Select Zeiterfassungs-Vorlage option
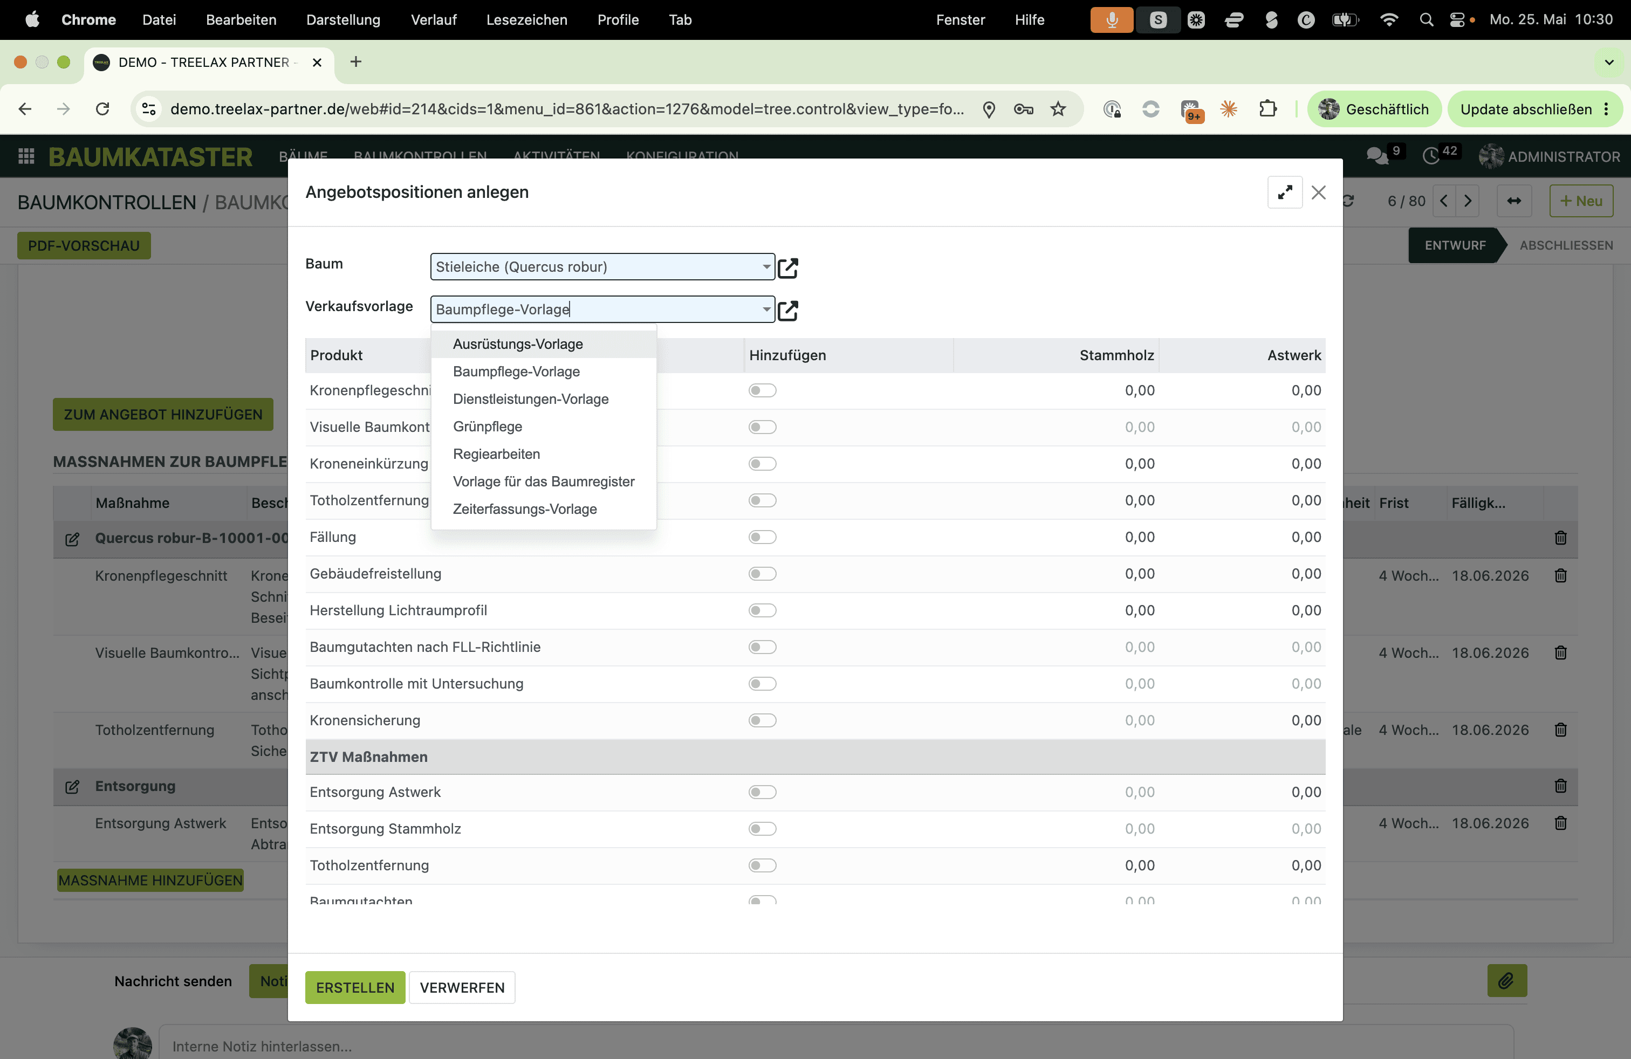Viewport: 1631px width, 1059px height. pyautogui.click(x=544, y=509)
